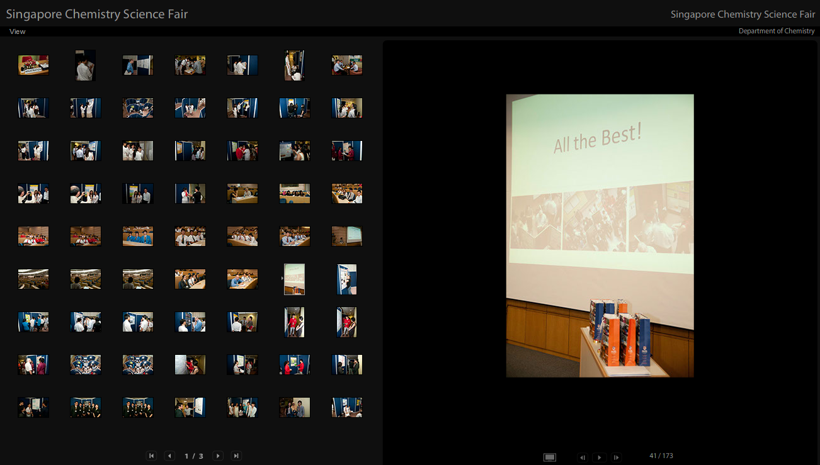
Task: Go to the first thumbnail page
Action: [x=151, y=456]
